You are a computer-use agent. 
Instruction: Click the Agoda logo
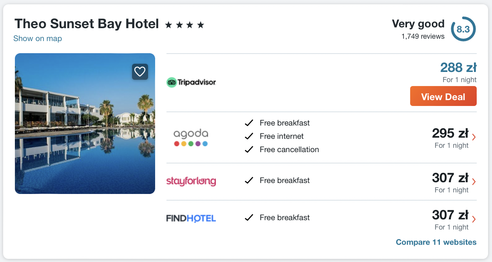(x=191, y=137)
